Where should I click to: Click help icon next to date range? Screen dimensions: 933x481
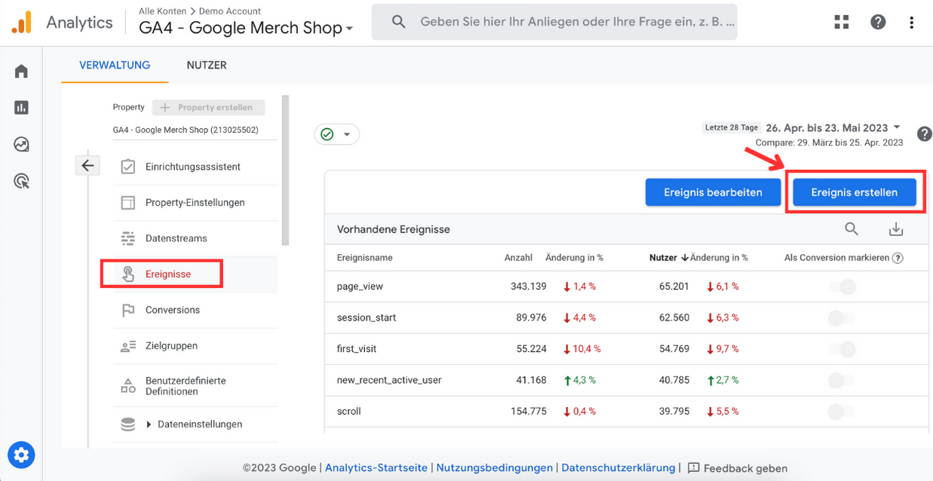tap(925, 134)
